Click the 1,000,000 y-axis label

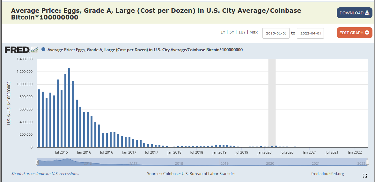24,84
